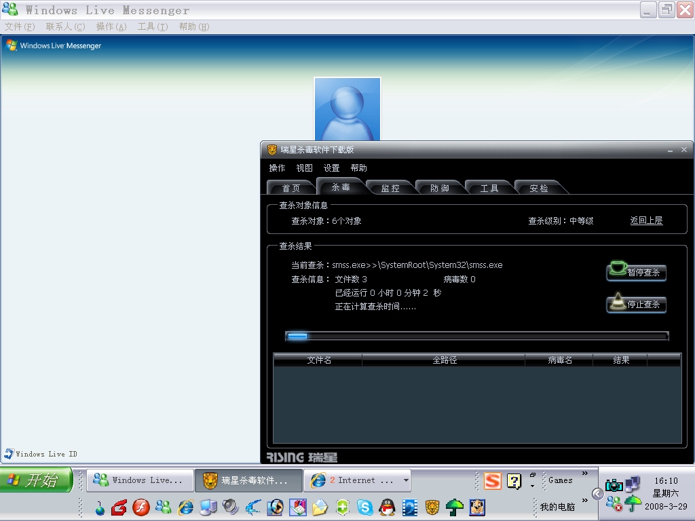Open the camera icon in system tray
Image resolution: width=695 pixels, height=521 pixels.
tap(614, 486)
